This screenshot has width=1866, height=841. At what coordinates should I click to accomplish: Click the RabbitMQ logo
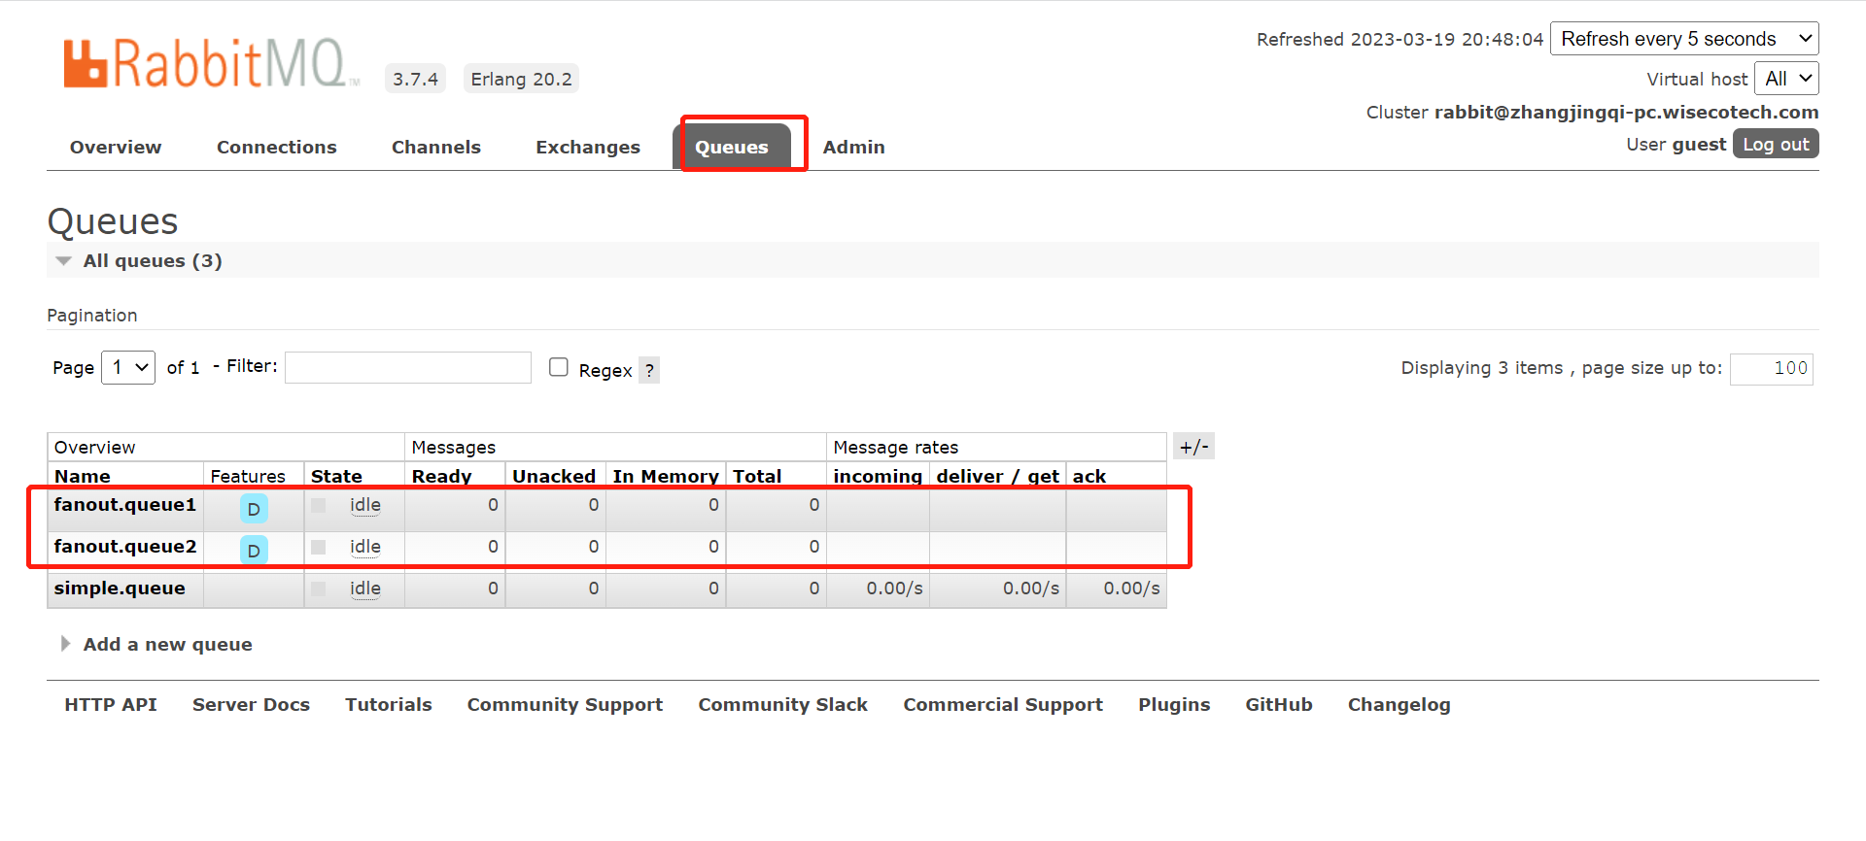click(211, 64)
